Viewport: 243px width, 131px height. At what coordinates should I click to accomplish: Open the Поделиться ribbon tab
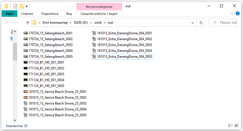pos(50,14)
